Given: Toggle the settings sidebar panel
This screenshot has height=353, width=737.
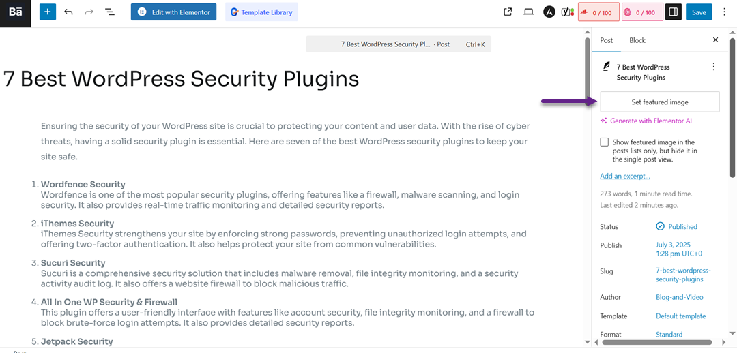Looking at the screenshot, I should point(673,12).
